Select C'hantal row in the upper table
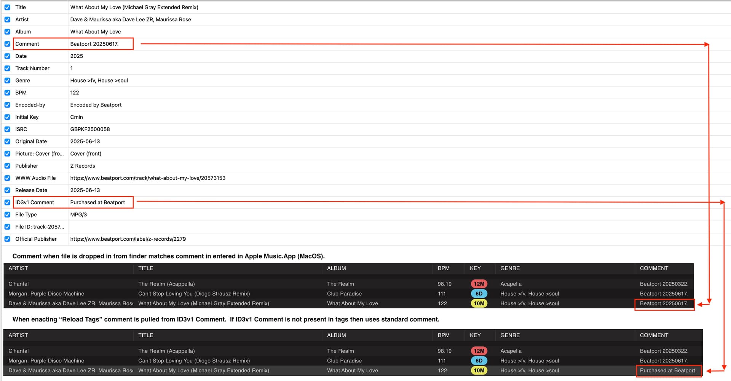The width and height of the screenshot is (731, 381). (348, 284)
